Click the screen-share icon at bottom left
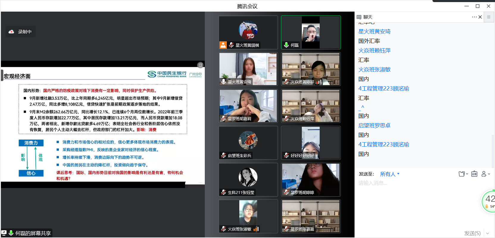The height and width of the screenshot is (238, 495). (x=4, y=233)
